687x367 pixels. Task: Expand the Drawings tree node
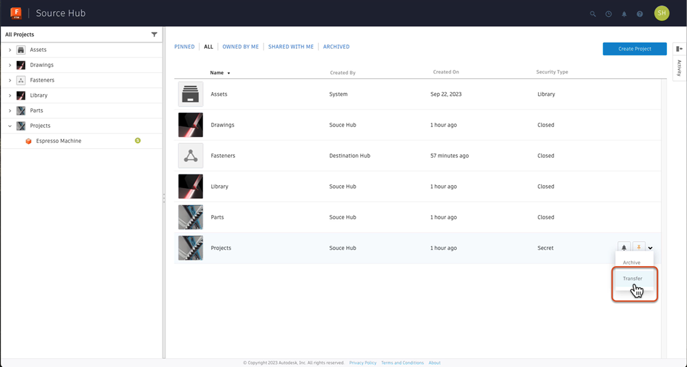click(9, 65)
